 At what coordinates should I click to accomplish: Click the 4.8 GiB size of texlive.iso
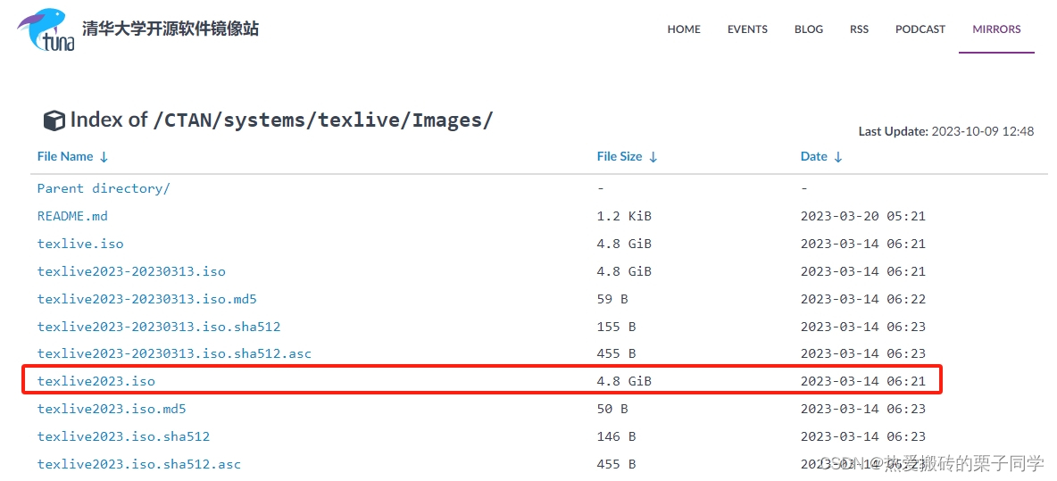pos(624,244)
